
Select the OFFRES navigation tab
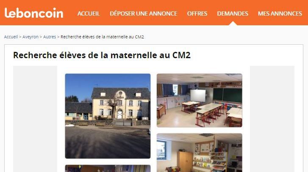(x=197, y=13)
